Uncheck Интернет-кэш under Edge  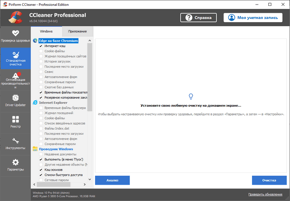tap(41, 46)
